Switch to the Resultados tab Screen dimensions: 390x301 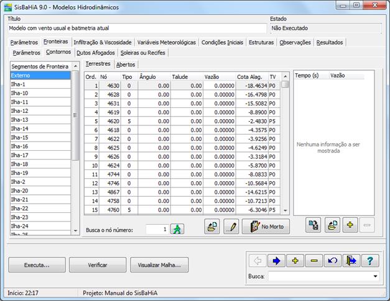pyautogui.click(x=330, y=42)
